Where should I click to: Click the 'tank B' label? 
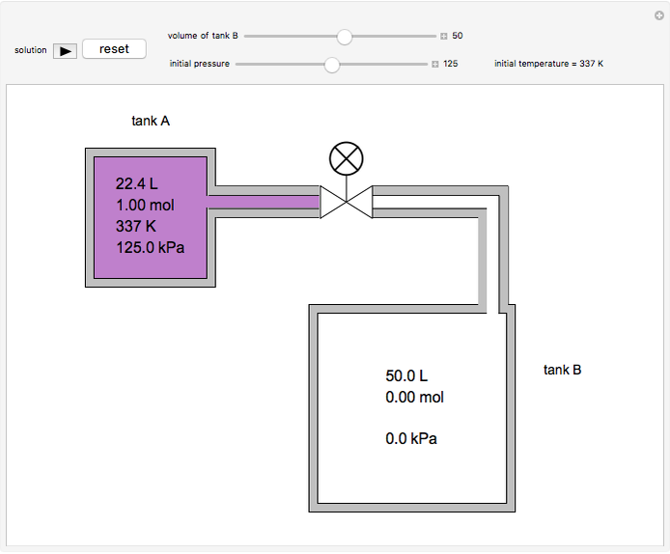point(562,370)
